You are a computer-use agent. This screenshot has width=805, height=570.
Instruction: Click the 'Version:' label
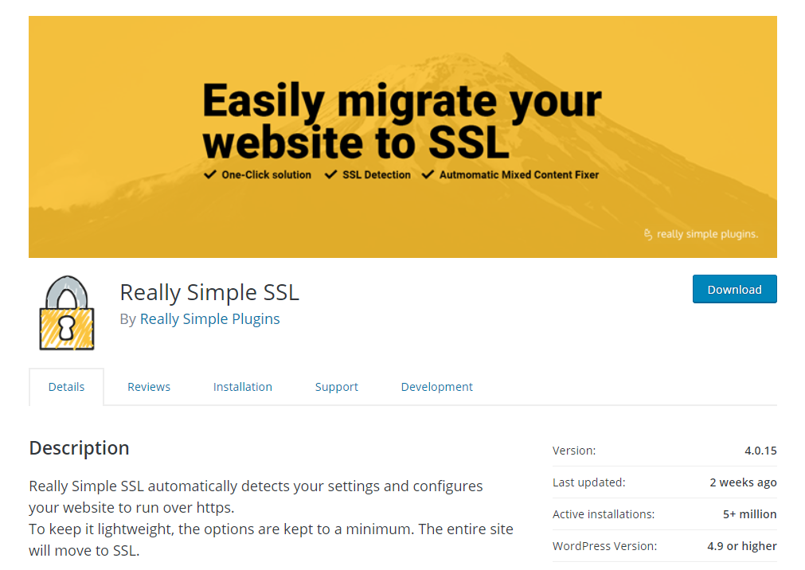(x=574, y=451)
